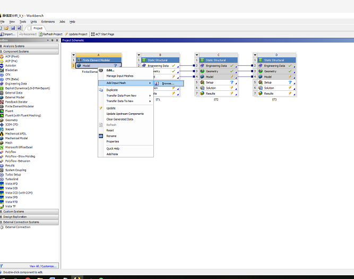The width and height of the screenshot is (354, 279).
Task: Select Engineering Data cell in system D
Action: tap(277, 66)
